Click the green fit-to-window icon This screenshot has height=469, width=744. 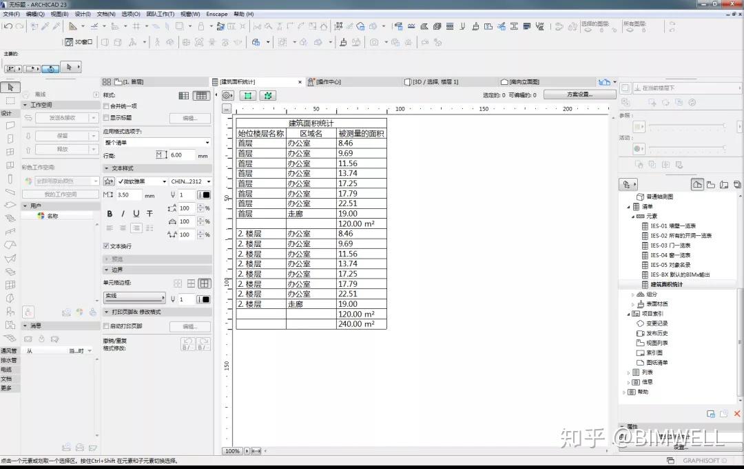(x=248, y=95)
